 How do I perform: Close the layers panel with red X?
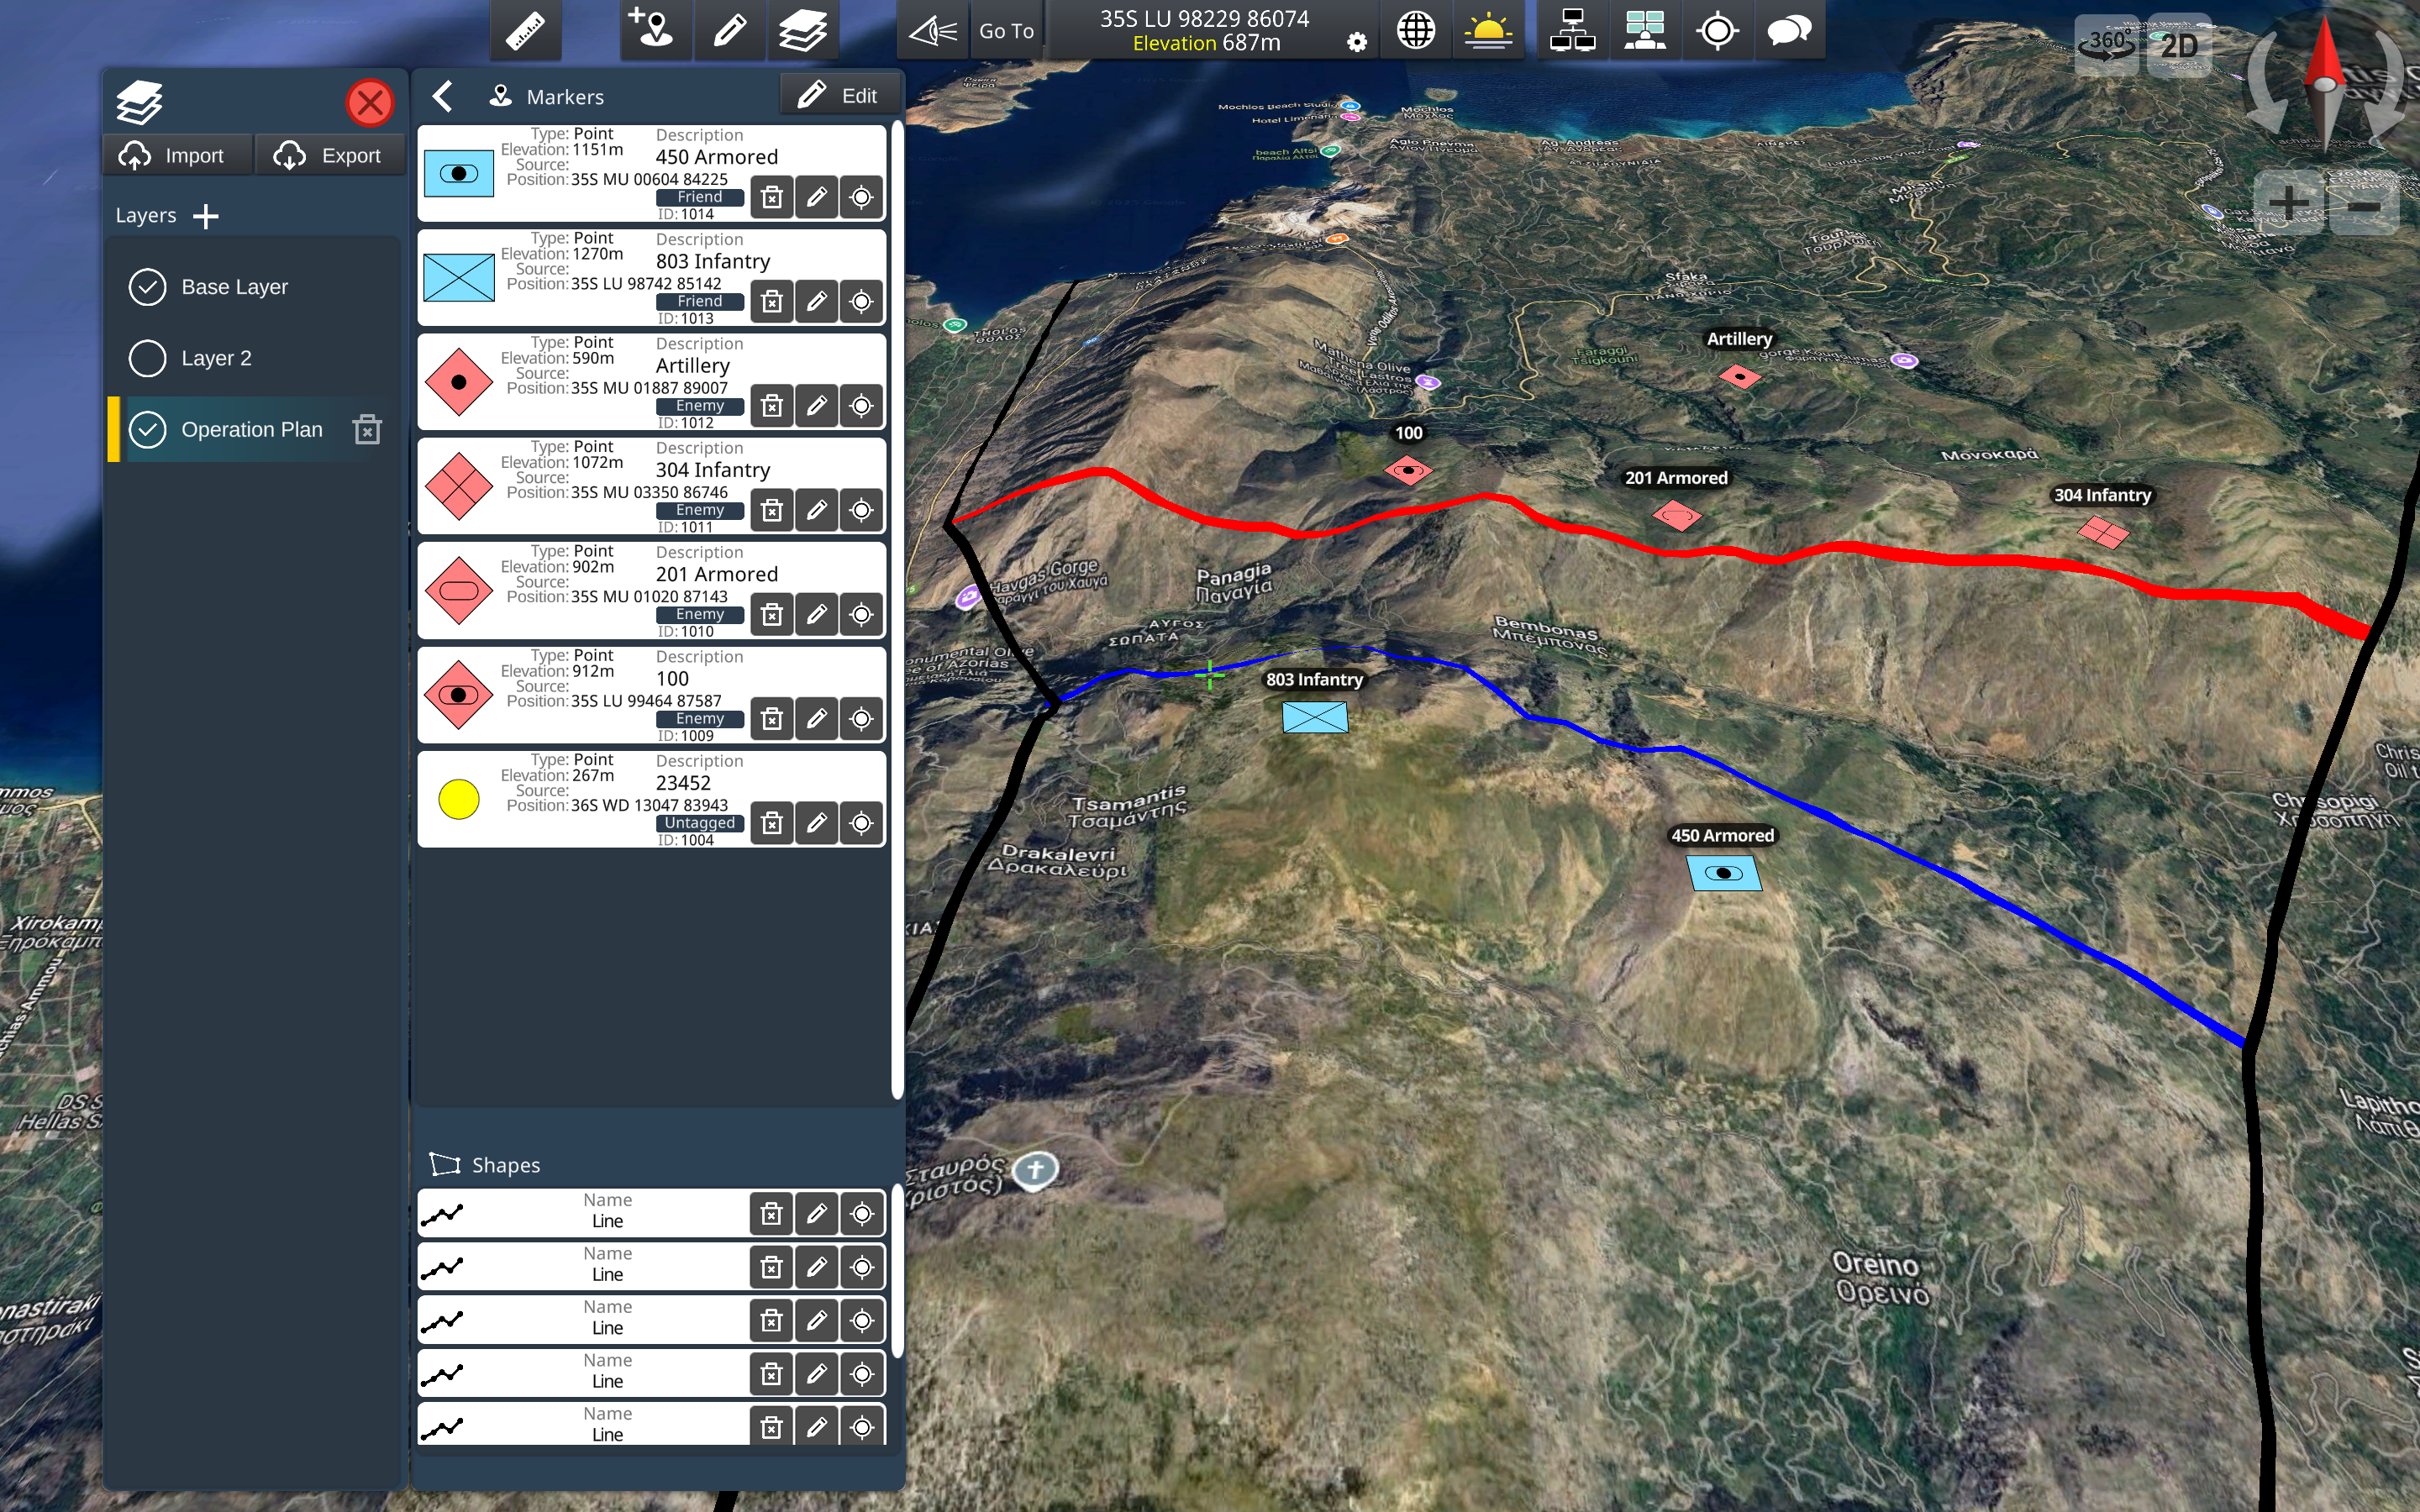click(x=370, y=102)
